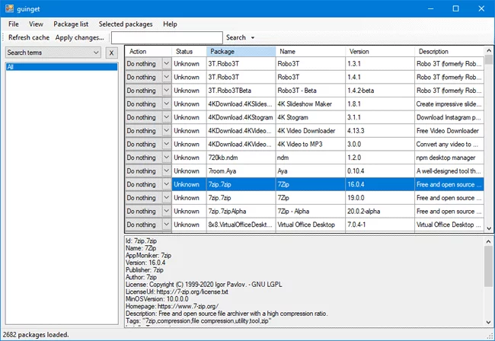
Task: Focus the toolbar search text box
Action: point(167,37)
